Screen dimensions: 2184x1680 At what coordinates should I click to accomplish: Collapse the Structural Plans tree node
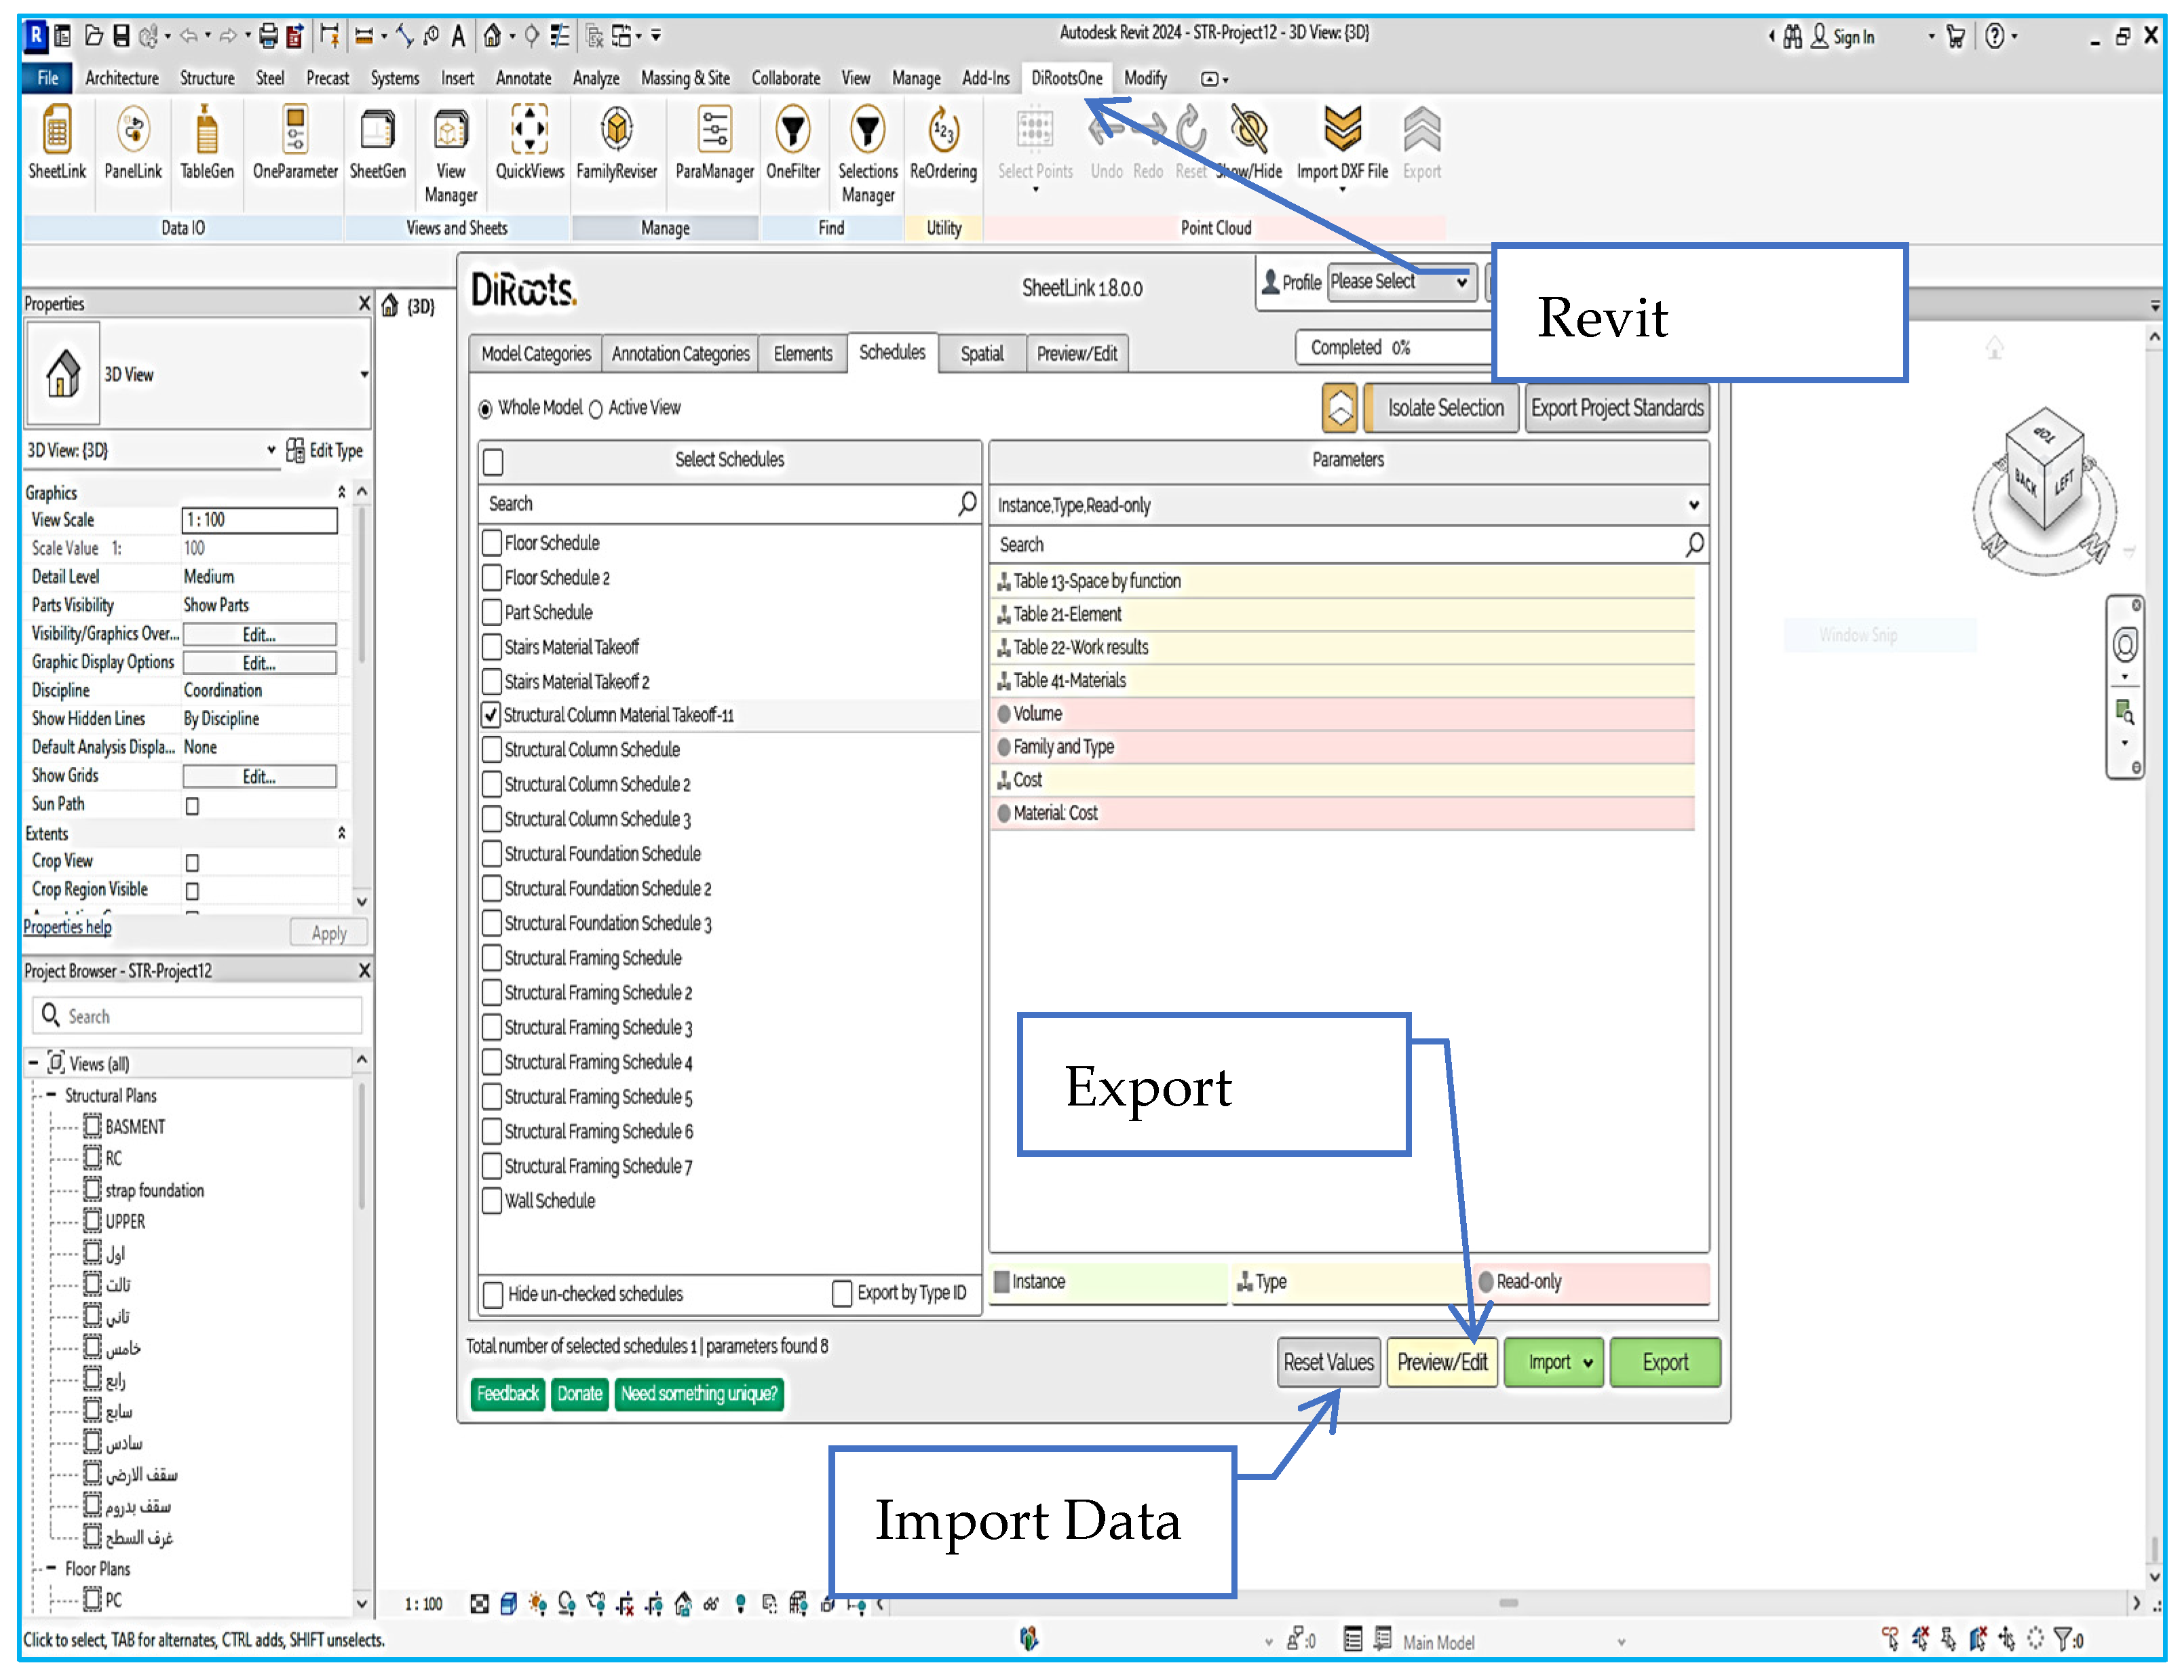pos(51,1095)
